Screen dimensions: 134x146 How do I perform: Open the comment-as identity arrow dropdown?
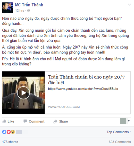tap(129, 121)
